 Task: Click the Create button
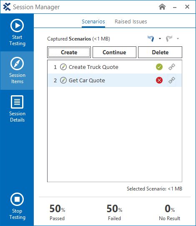click(69, 52)
